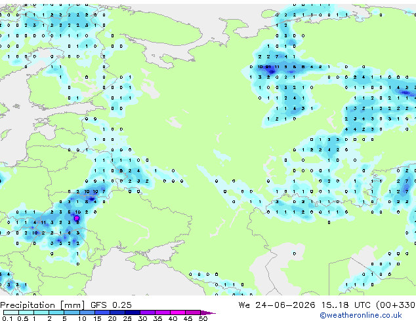This screenshot has height=321, width=416.
Task: Click the '15..18 UTC' time label
Action: (346, 305)
